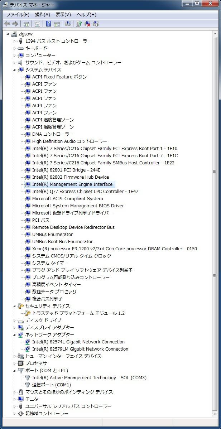Select PCI Express Root Port 7 - 1E1C
The height and width of the screenshot is (429, 221).
pyautogui.click(x=105, y=155)
